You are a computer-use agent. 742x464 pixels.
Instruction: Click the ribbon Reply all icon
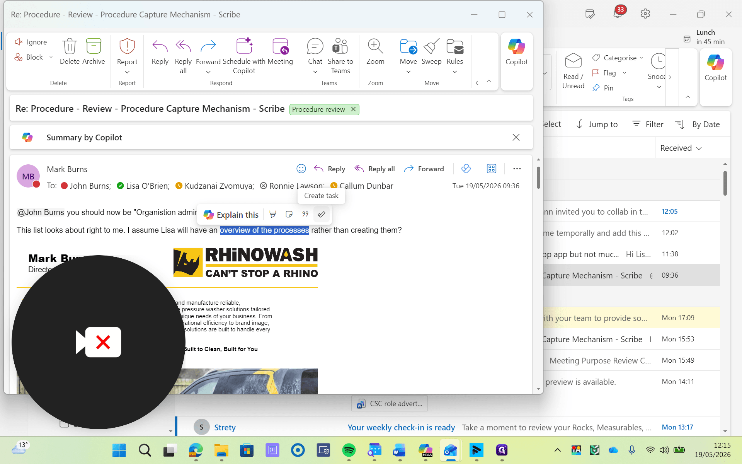point(183,46)
